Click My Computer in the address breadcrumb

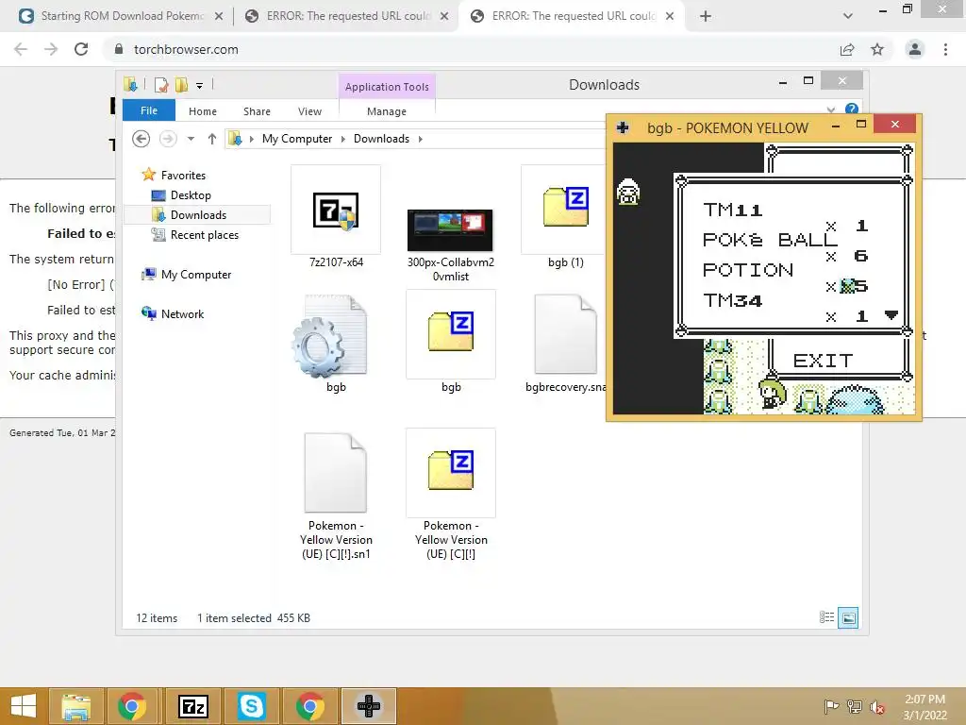click(297, 139)
